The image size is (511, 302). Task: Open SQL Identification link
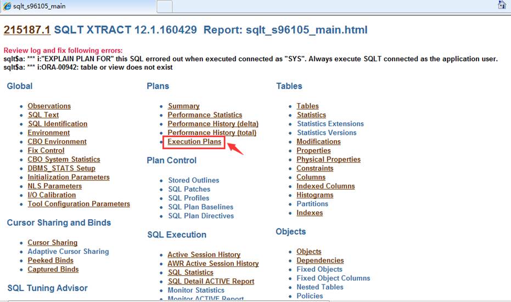58,124
